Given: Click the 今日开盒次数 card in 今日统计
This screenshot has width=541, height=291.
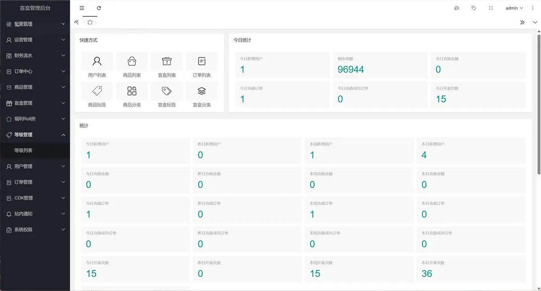Looking at the screenshot, I should pyautogui.click(x=478, y=95).
